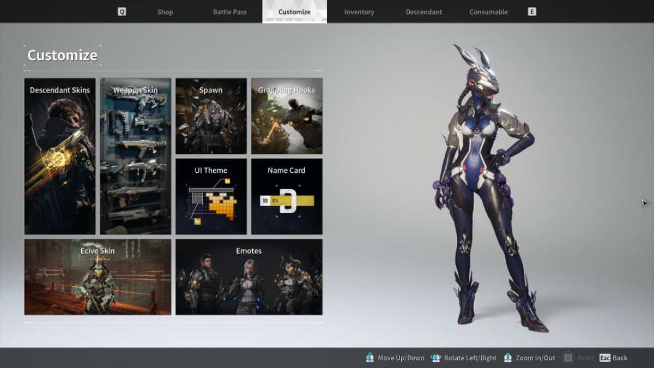Open the UI Theme tile
This screenshot has height=368, width=654.
(211, 196)
